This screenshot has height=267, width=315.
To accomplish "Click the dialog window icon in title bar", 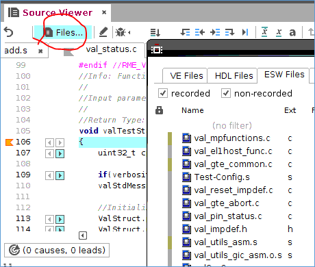I will (x=157, y=49).
